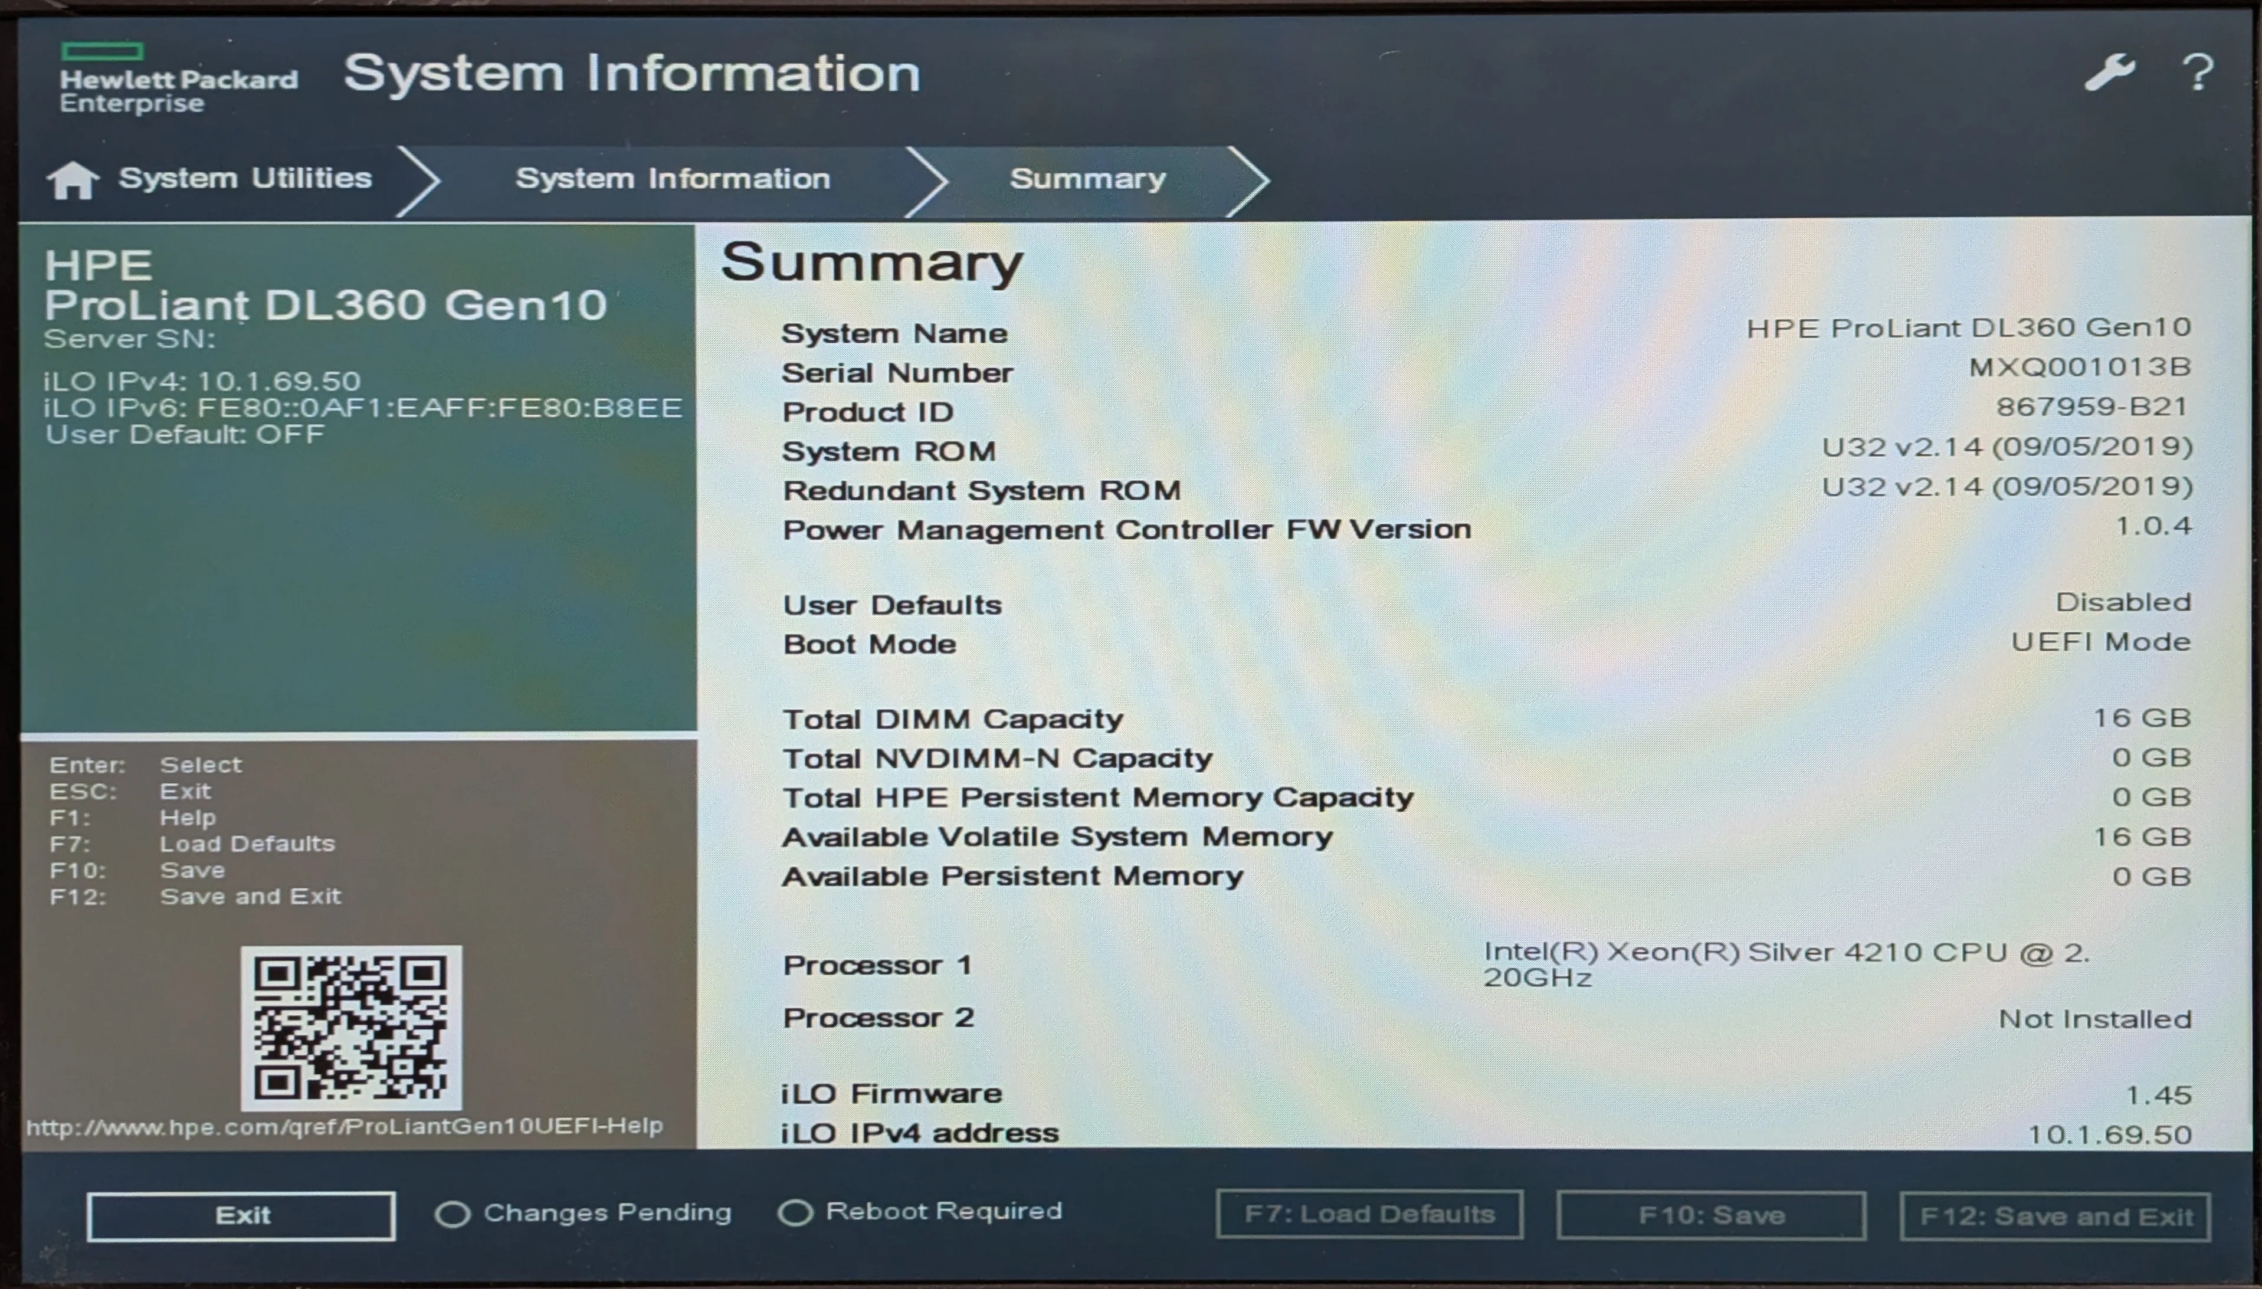Image resolution: width=2262 pixels, height=1289 pixels.
Task: Click the Hewlett Packard Enterprise logo
Action: (178, 79)
